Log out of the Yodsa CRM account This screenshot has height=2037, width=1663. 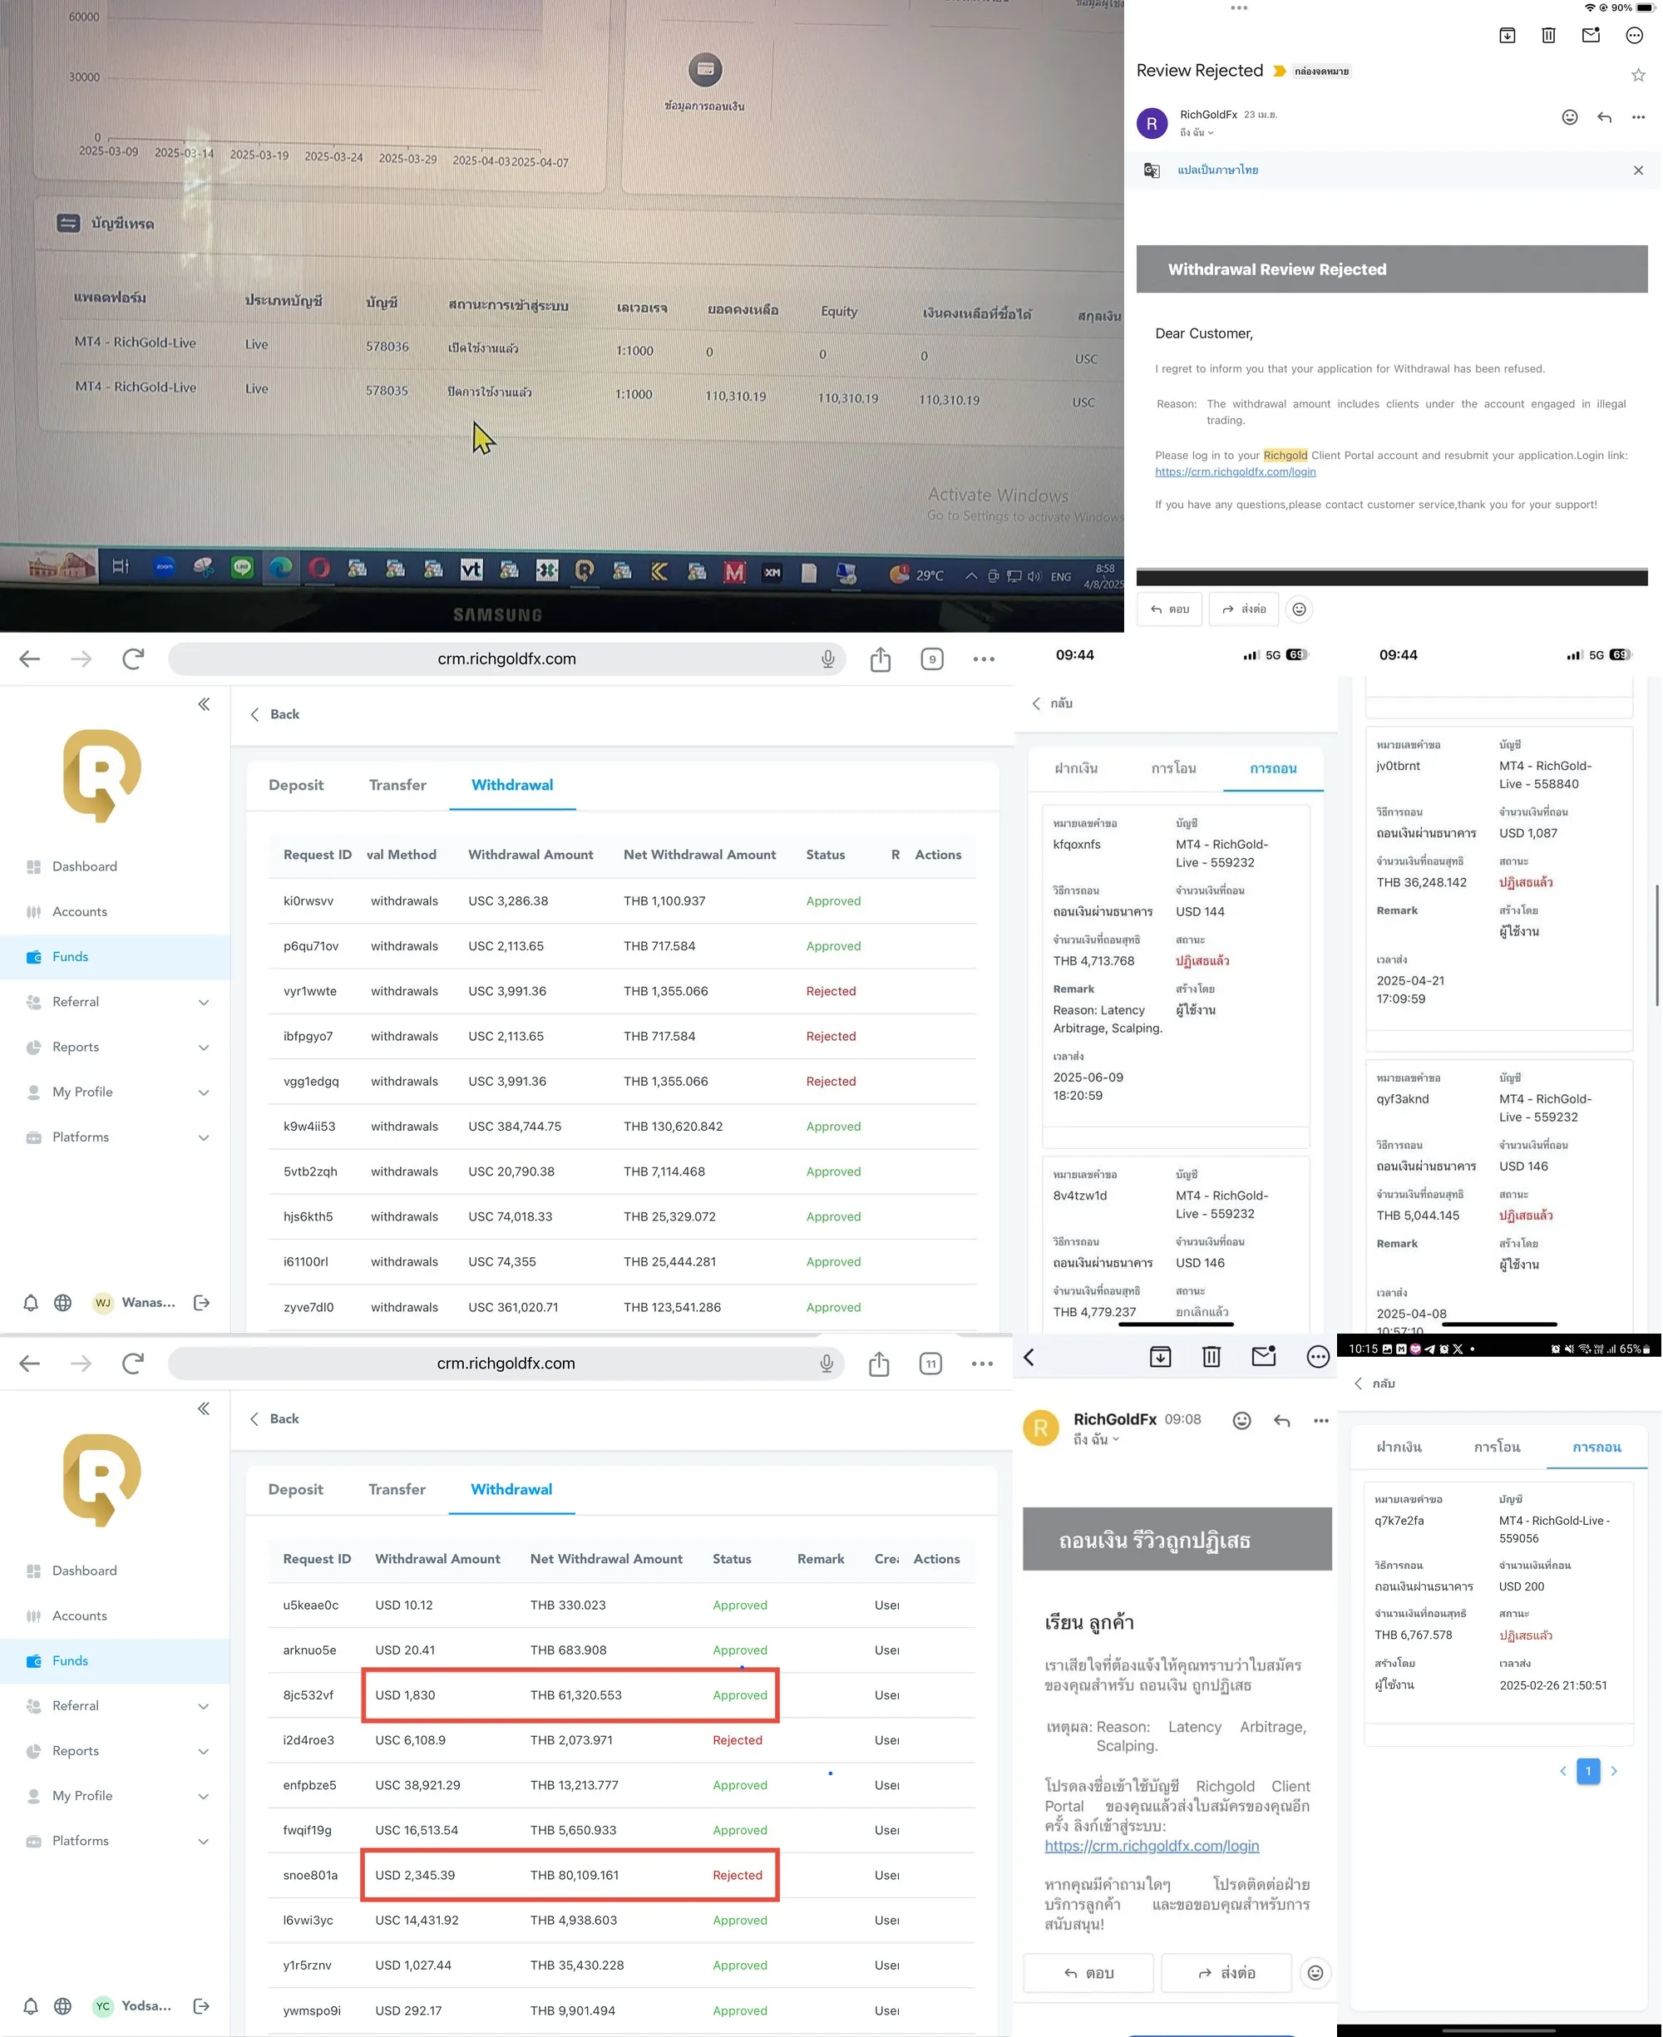[x=202, y=2006]
